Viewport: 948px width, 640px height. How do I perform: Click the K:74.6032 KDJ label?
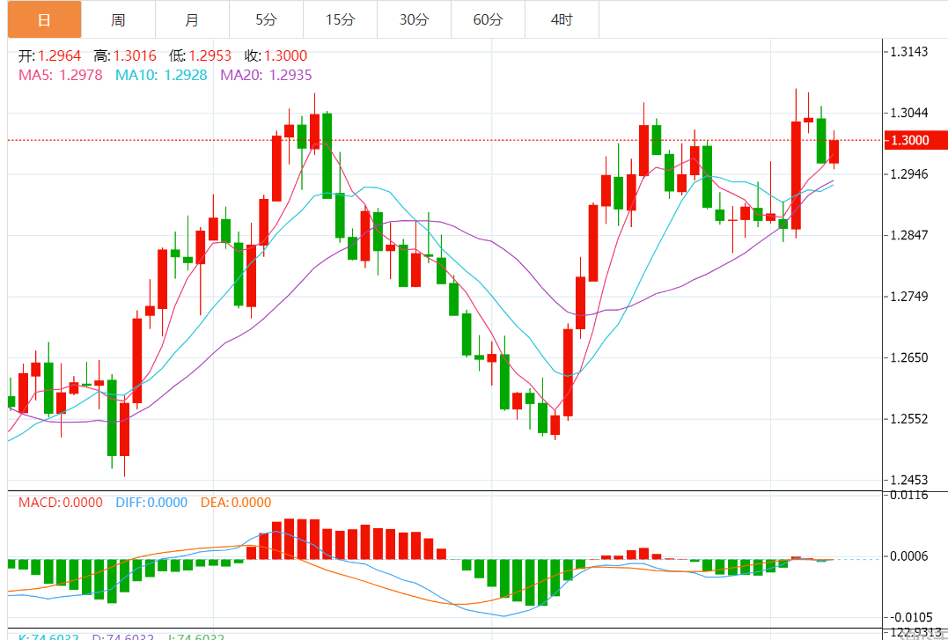[49, 636]
